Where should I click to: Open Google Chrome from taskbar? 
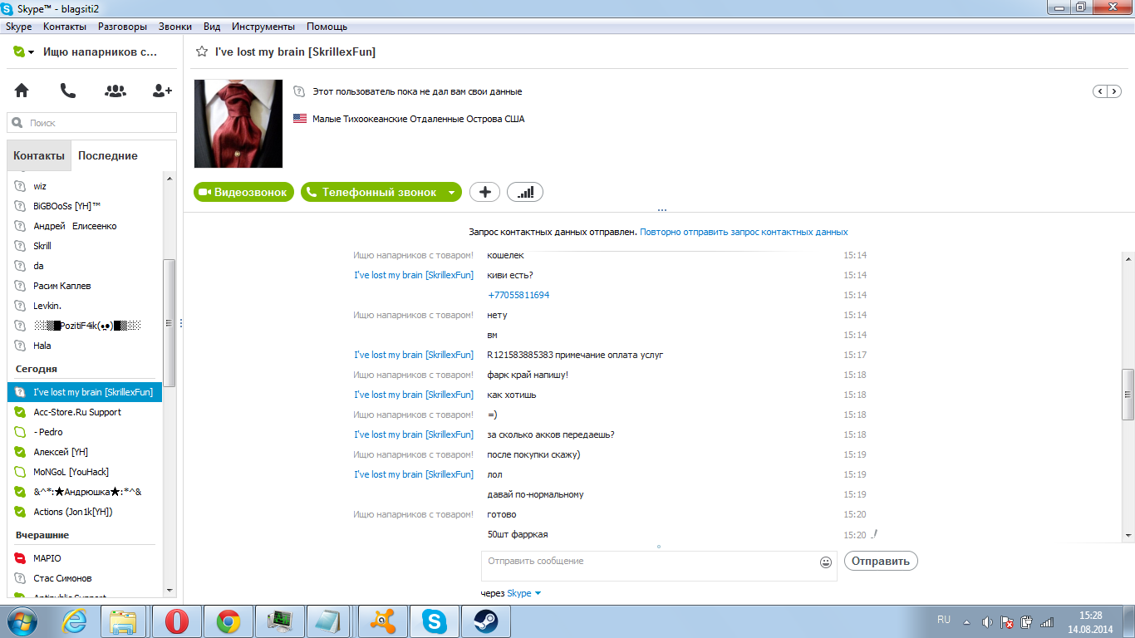pyautogui.click(x=228, y=621)
